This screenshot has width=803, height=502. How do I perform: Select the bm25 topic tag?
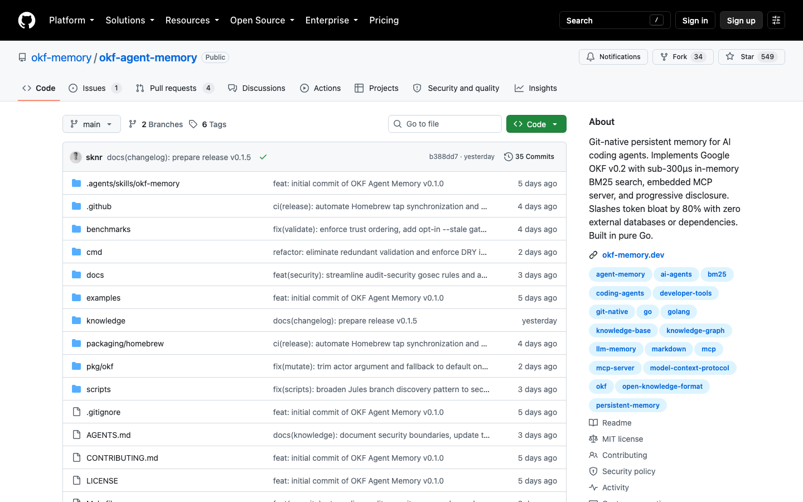717,274
